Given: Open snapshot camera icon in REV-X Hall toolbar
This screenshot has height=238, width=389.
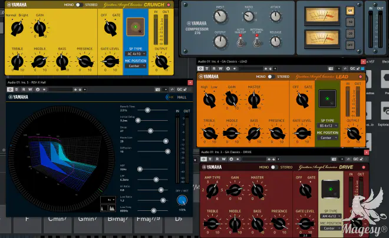Looking at the screenshot, I should 157,90.
